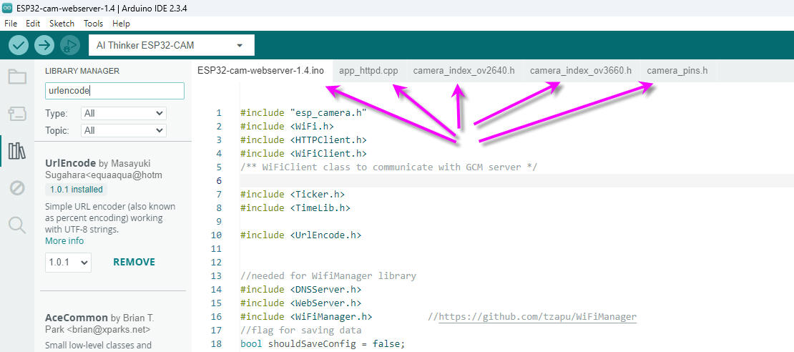
Task: Select the Library Manager books icon
Action: coord(17,150)
